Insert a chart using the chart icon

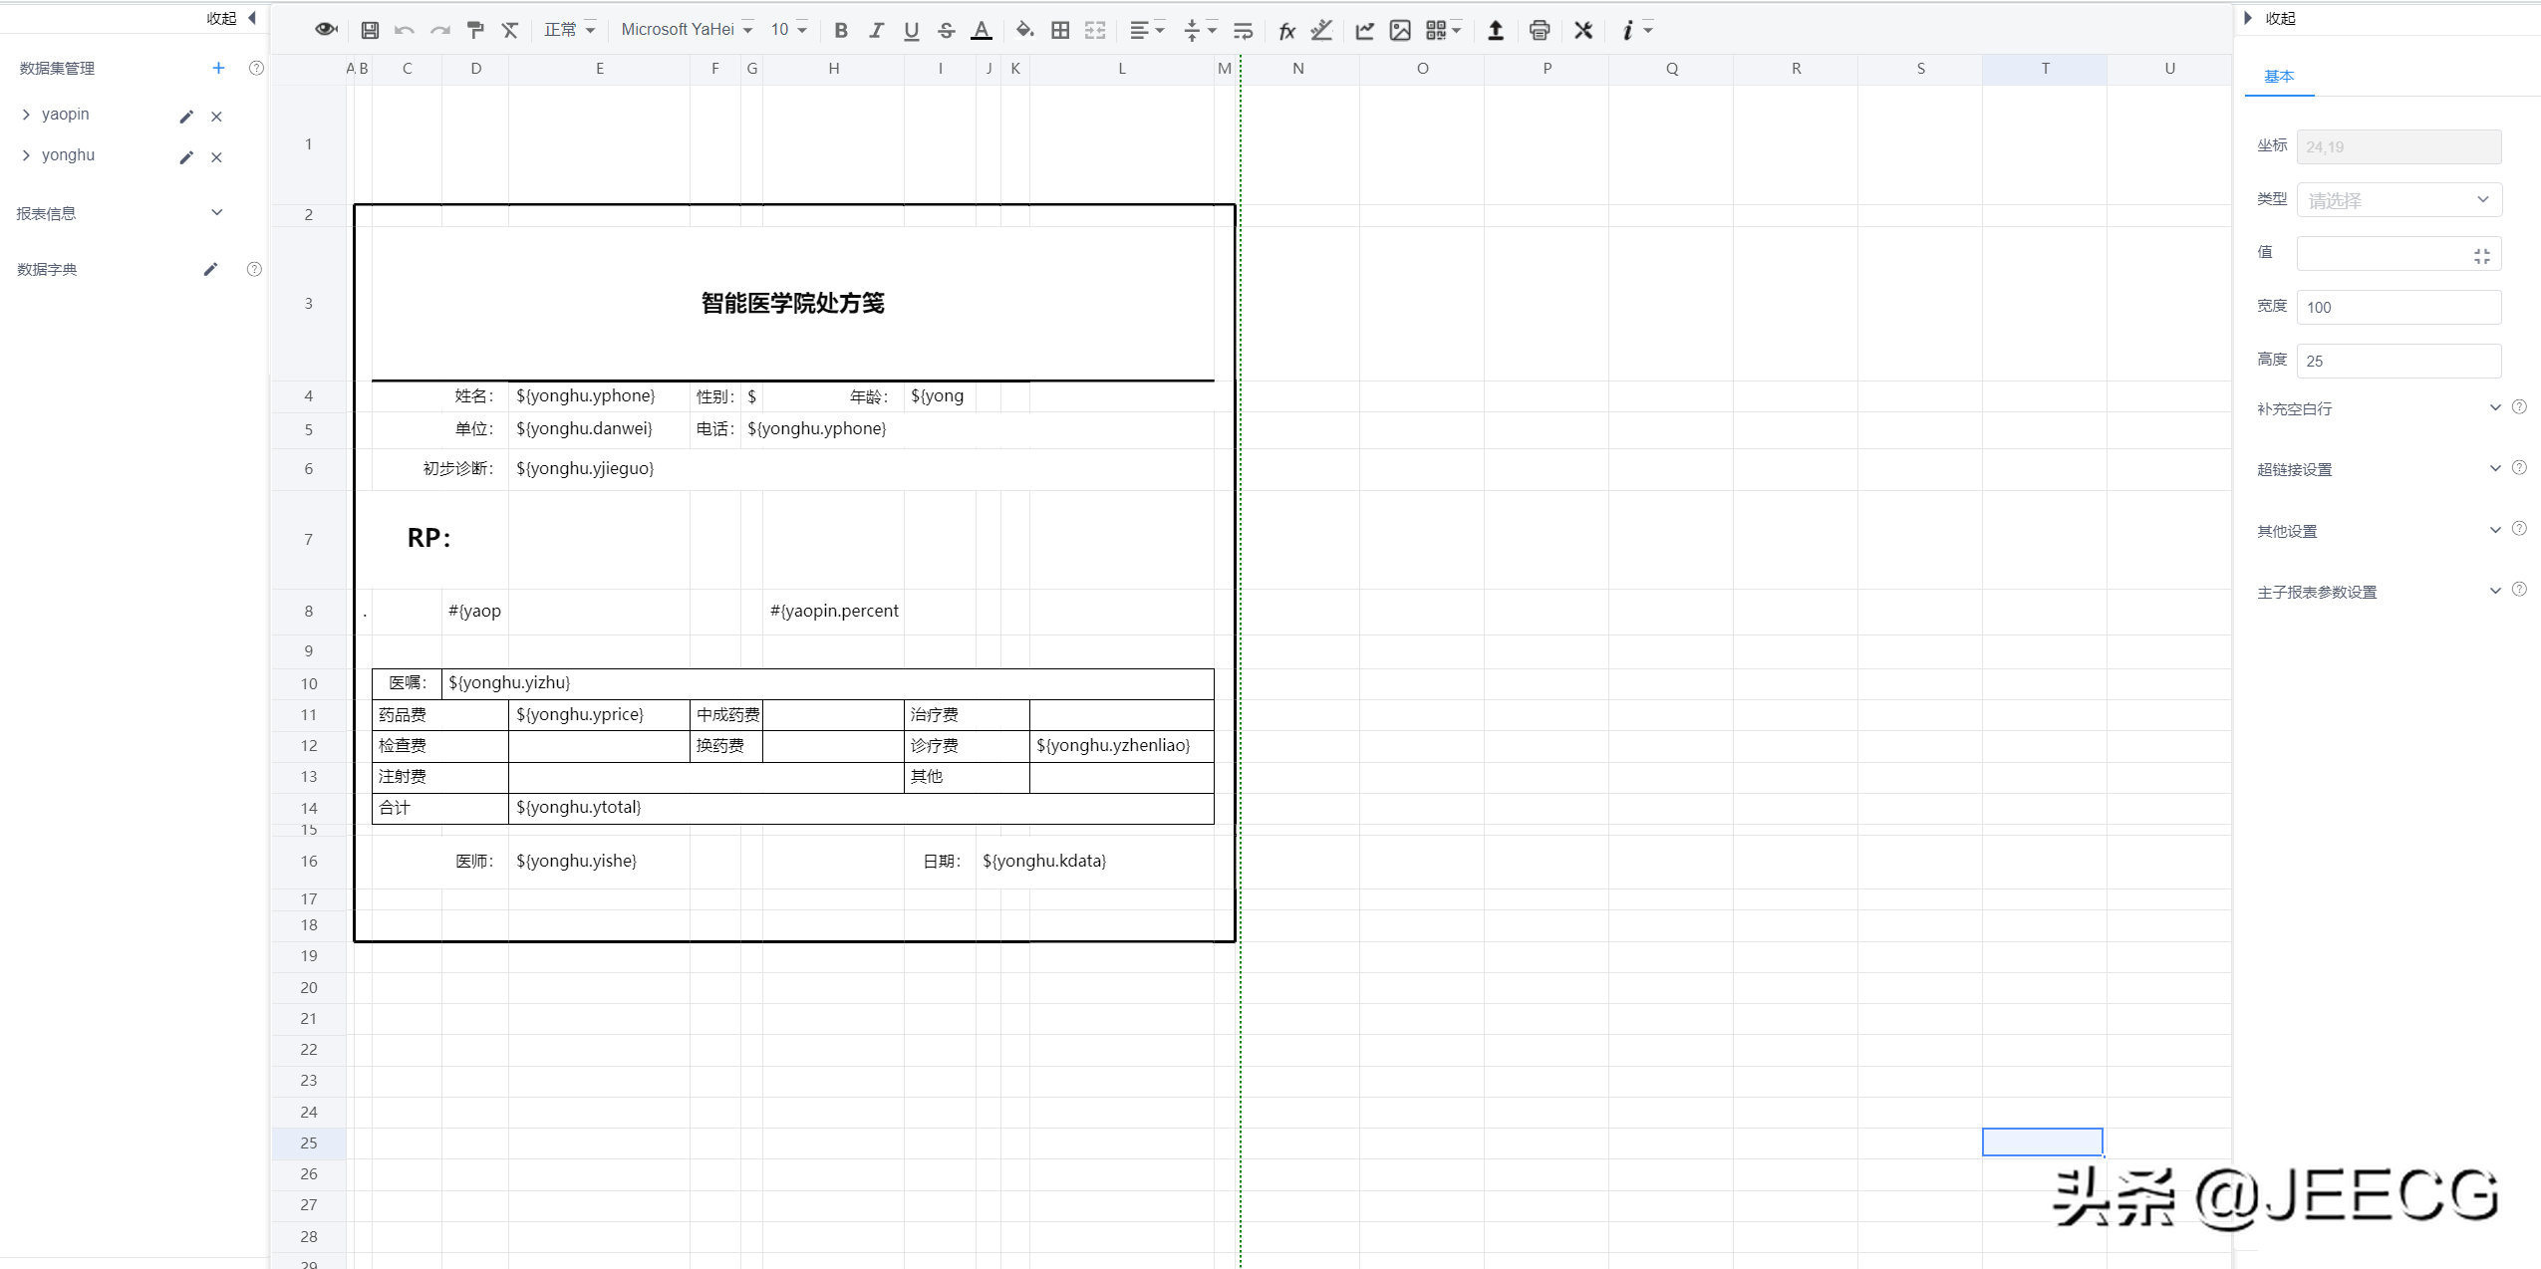(1363, 30)
